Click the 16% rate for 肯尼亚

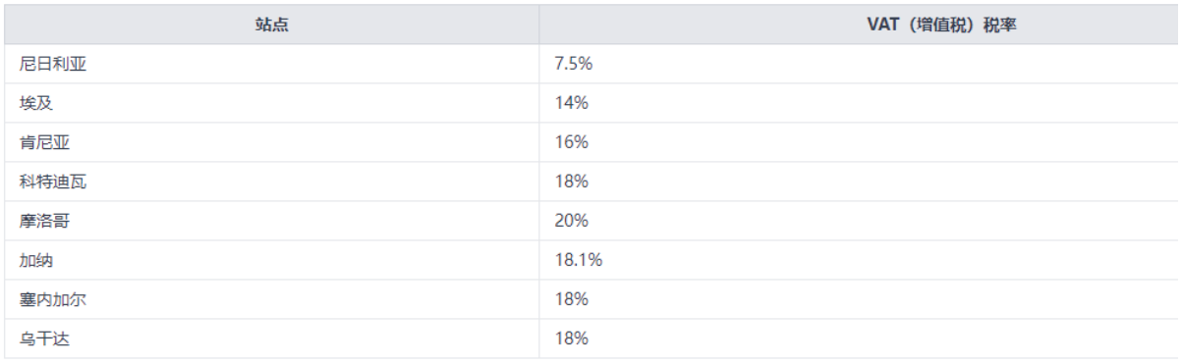[x=571, y=142]
